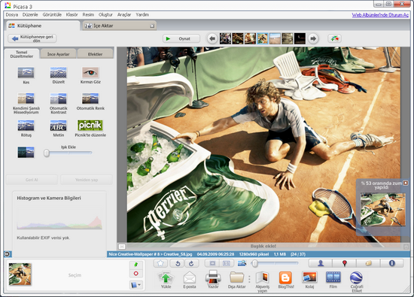Toggle the Places red pin panel button
Screen dimensions: 414x297
pyautogui.click(x=344, y=263)
